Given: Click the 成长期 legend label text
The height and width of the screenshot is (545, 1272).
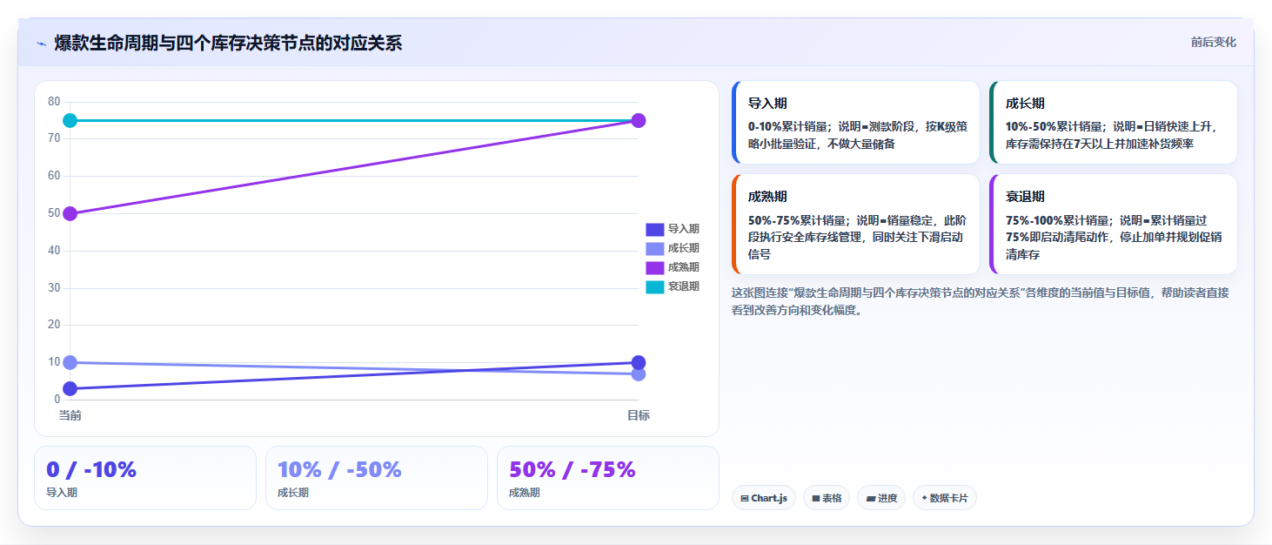Looking at the screenshot, I should [684, 248].
